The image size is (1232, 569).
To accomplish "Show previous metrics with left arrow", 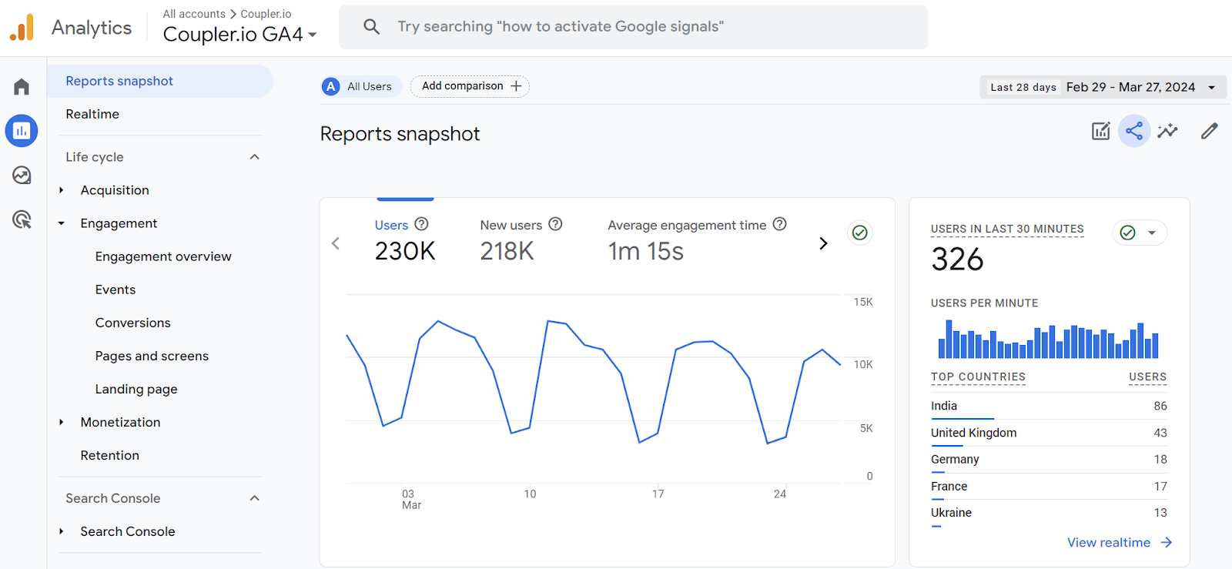I will pyautogui.click(x=336, y=243).
